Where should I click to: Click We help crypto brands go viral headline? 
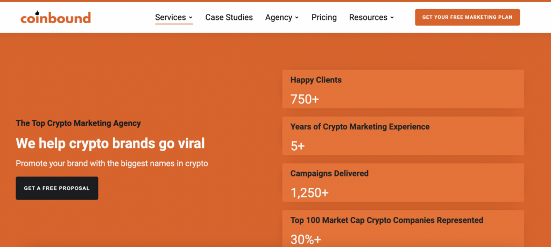pos(110,143)
